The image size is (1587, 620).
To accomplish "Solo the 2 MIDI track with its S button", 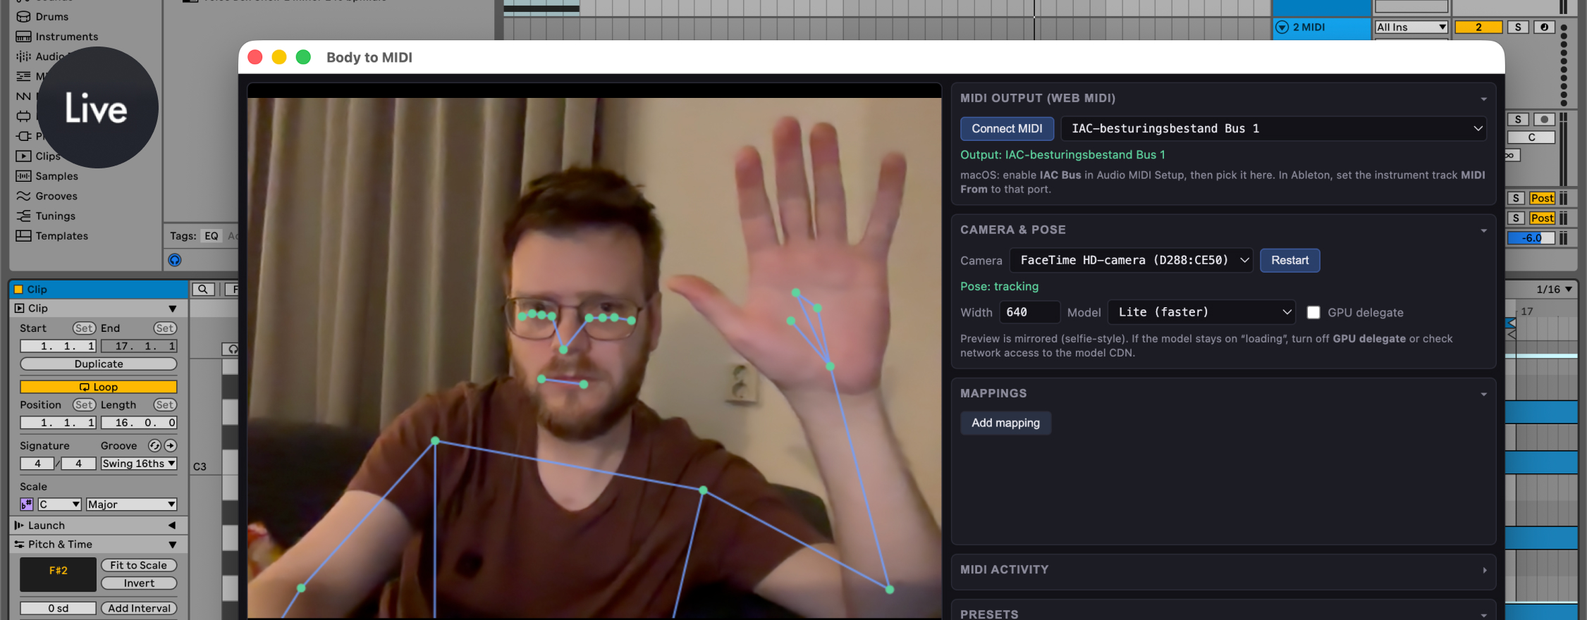I will tap(1518, 27).
